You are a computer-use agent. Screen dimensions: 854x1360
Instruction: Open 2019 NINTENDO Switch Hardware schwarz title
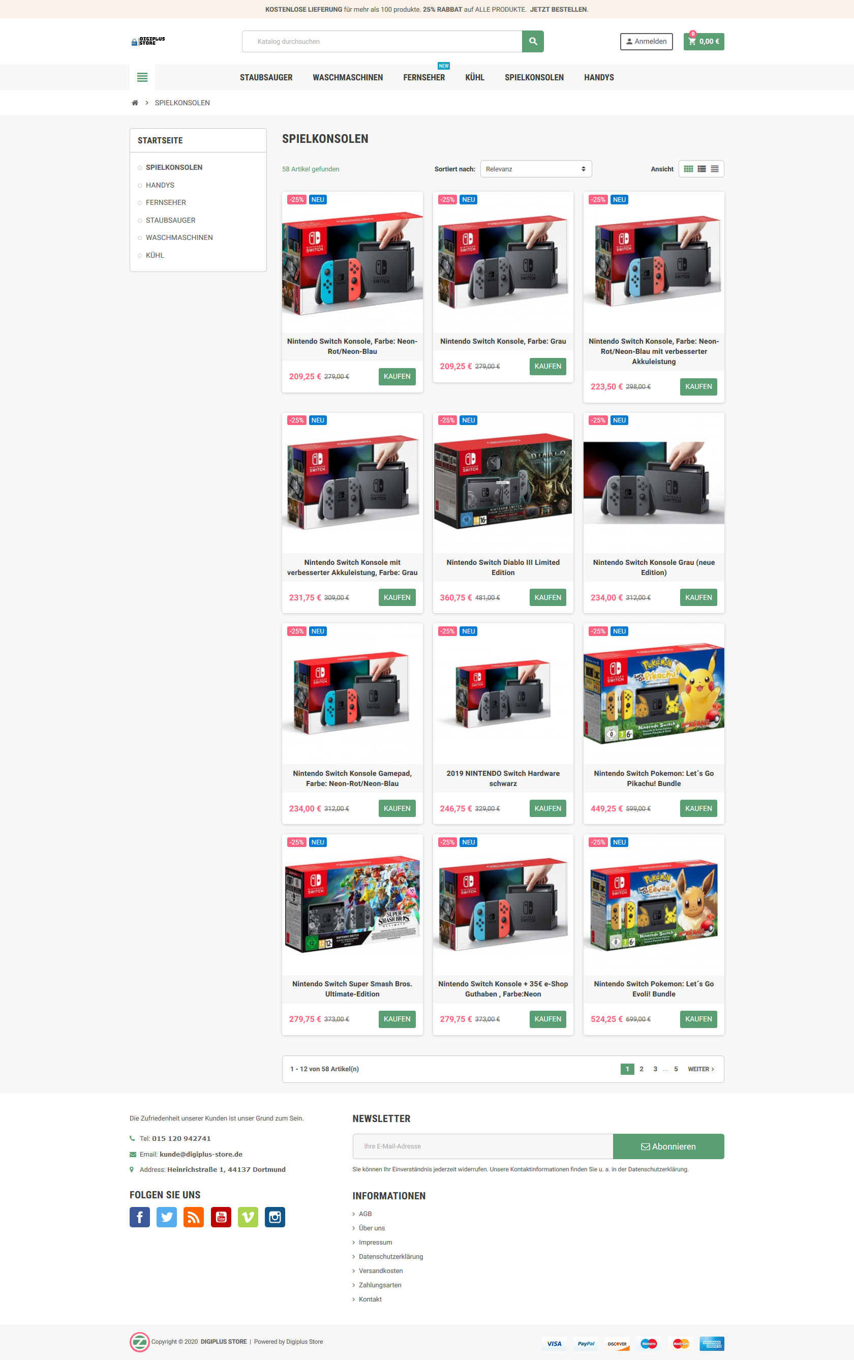click(503, 779)
